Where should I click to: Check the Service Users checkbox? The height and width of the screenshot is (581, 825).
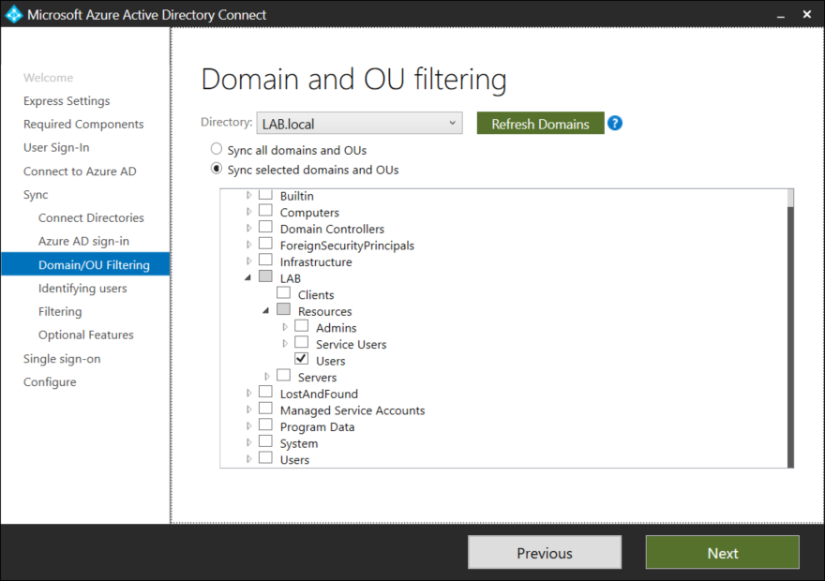[x=302, y=342]
